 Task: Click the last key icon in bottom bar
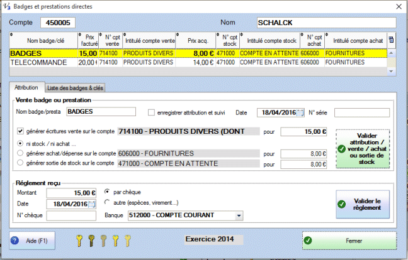(x=126, y=240)
